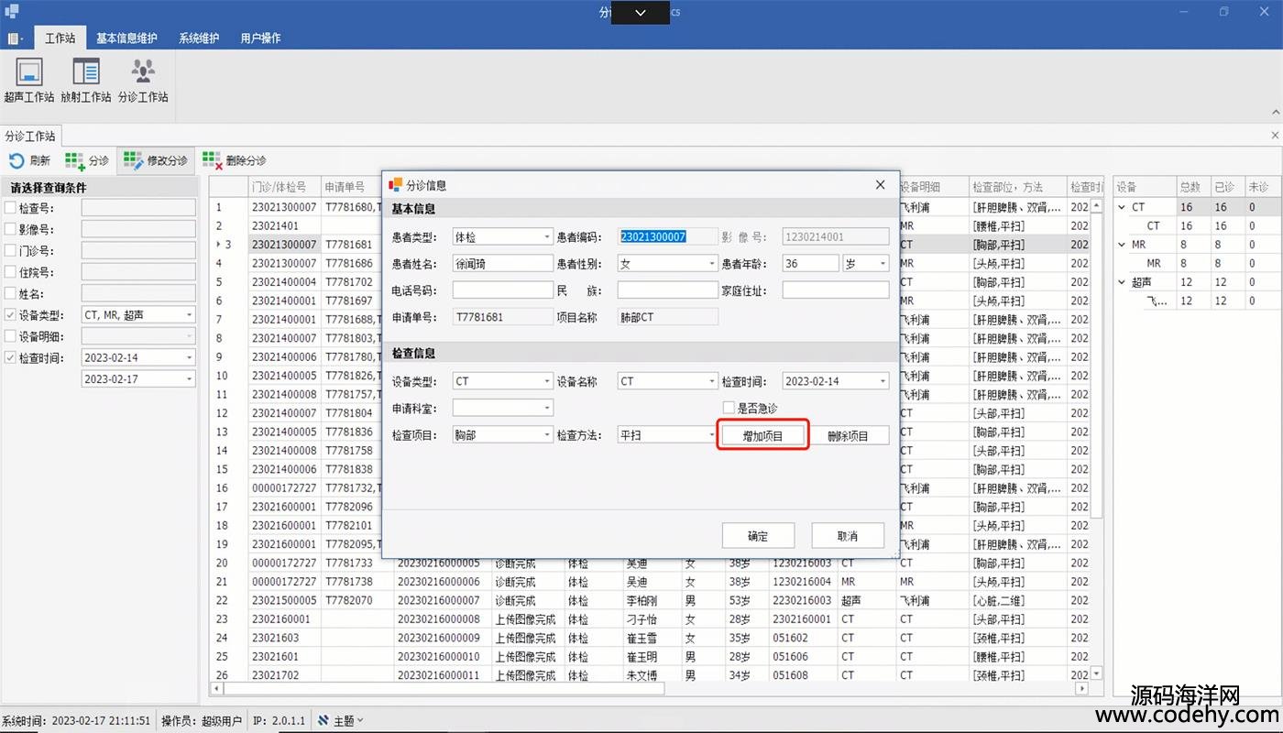Viewport: 1283px width, 733px height.
Task: Open the 患者类型 dropdown in dialog
Action: 547,237
